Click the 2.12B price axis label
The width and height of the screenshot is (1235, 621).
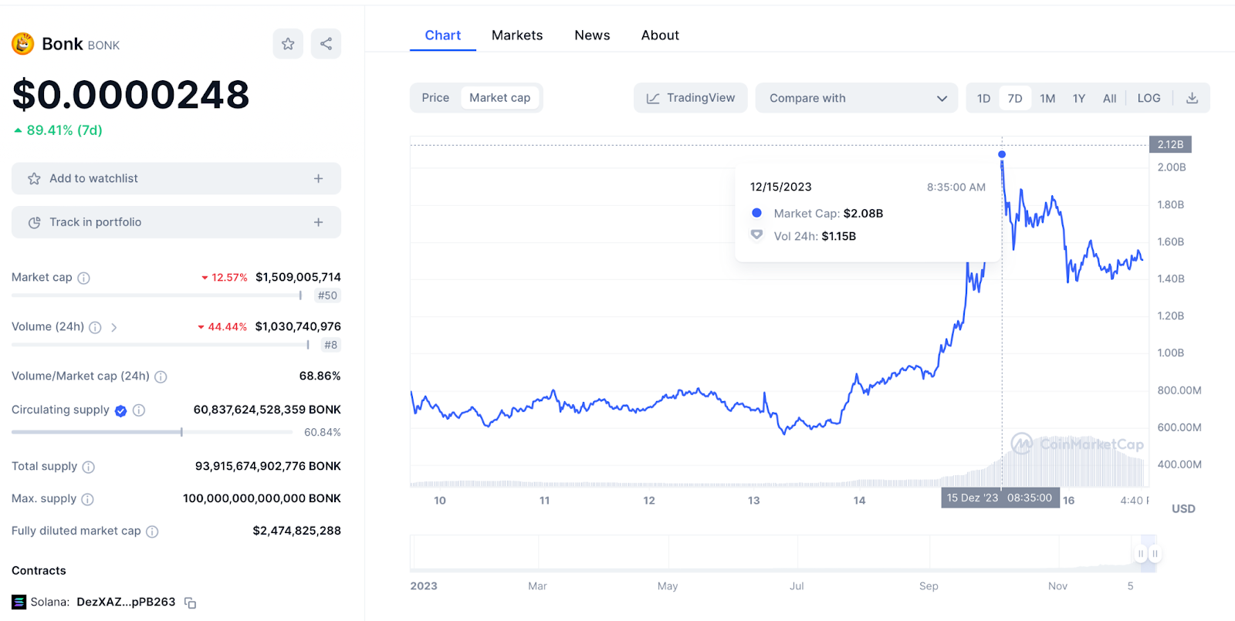pos(1170,144)
